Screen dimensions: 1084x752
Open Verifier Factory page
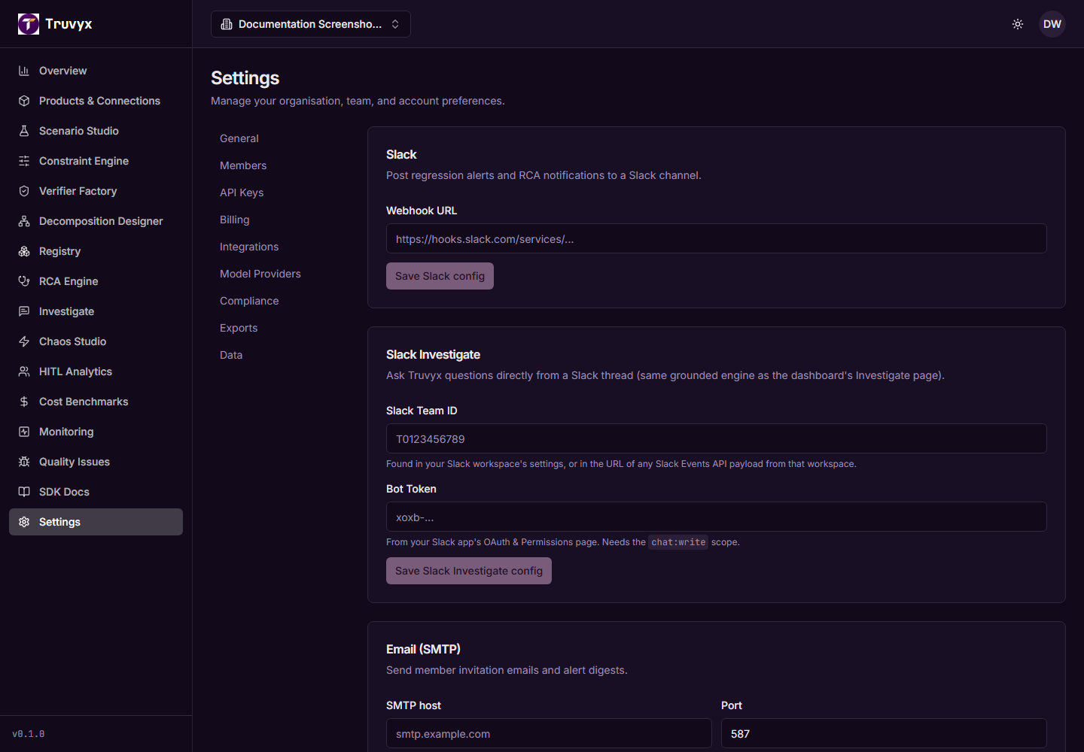[x=96, y=191]
